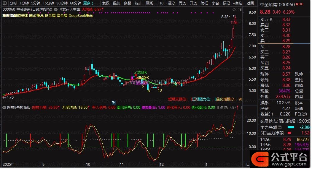
Task: Toggle the 复权 price adjustment option
Action: 106,3
